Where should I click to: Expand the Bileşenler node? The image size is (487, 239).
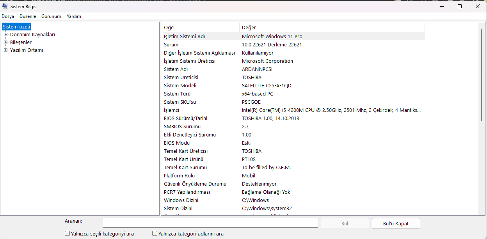(6, 42)
